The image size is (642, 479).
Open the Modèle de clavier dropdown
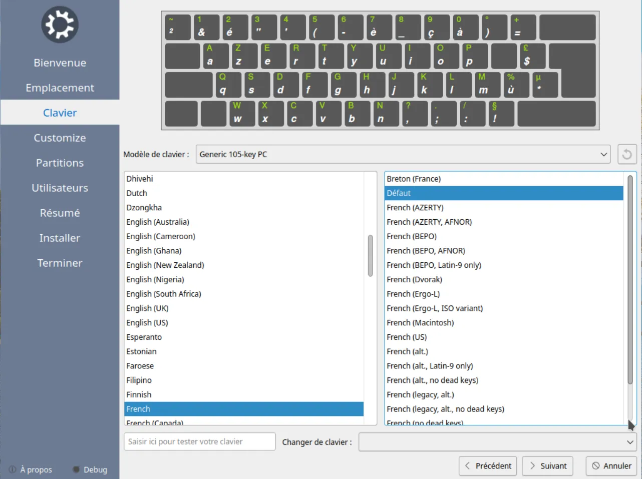403,154
